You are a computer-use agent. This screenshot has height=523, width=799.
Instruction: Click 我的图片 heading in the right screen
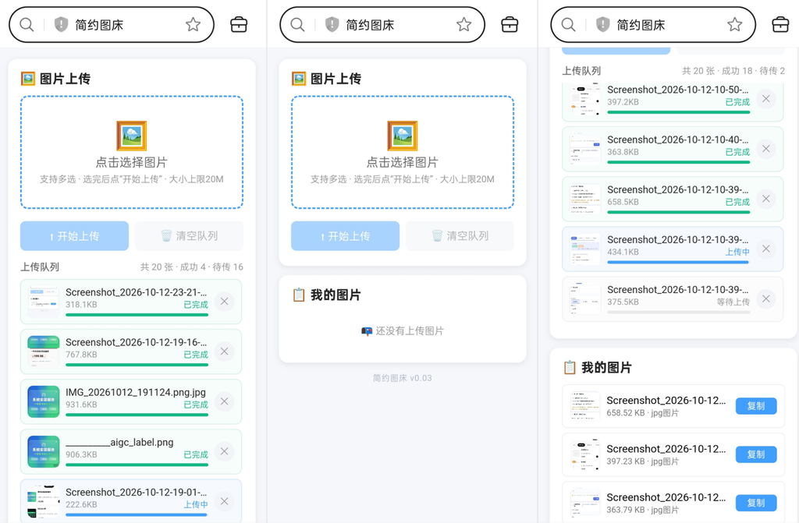click(x=607, y=368)
